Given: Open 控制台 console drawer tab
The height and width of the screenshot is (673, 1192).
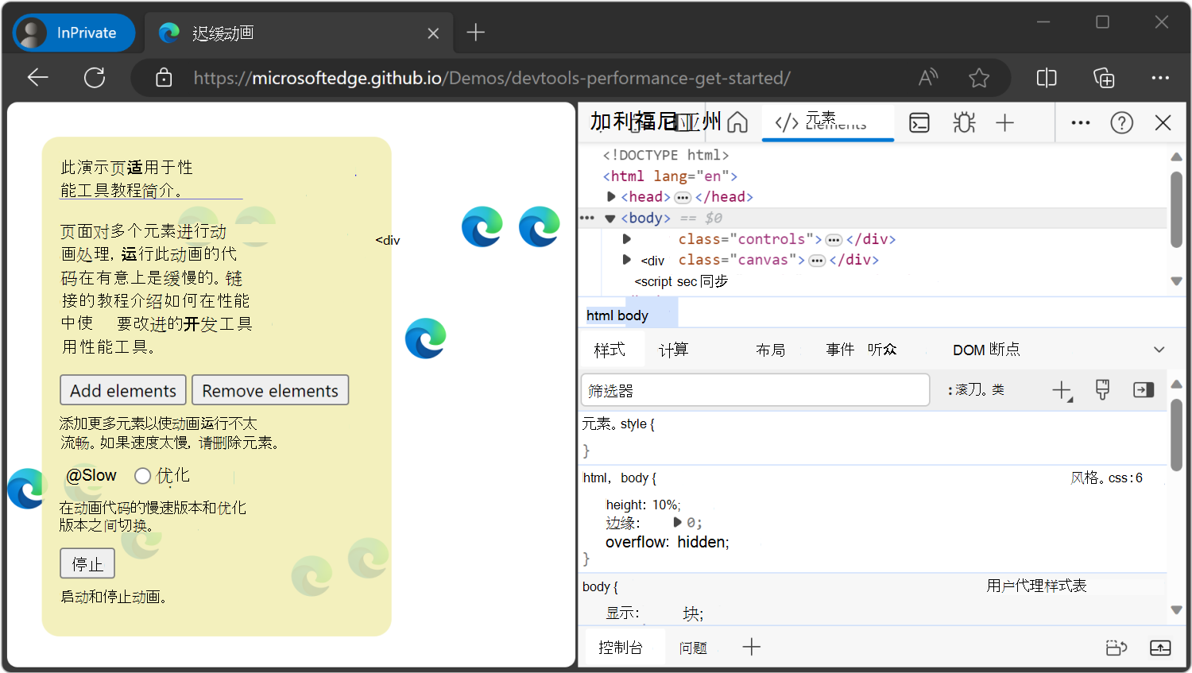Looking at the screenshot, I should 621,648.
